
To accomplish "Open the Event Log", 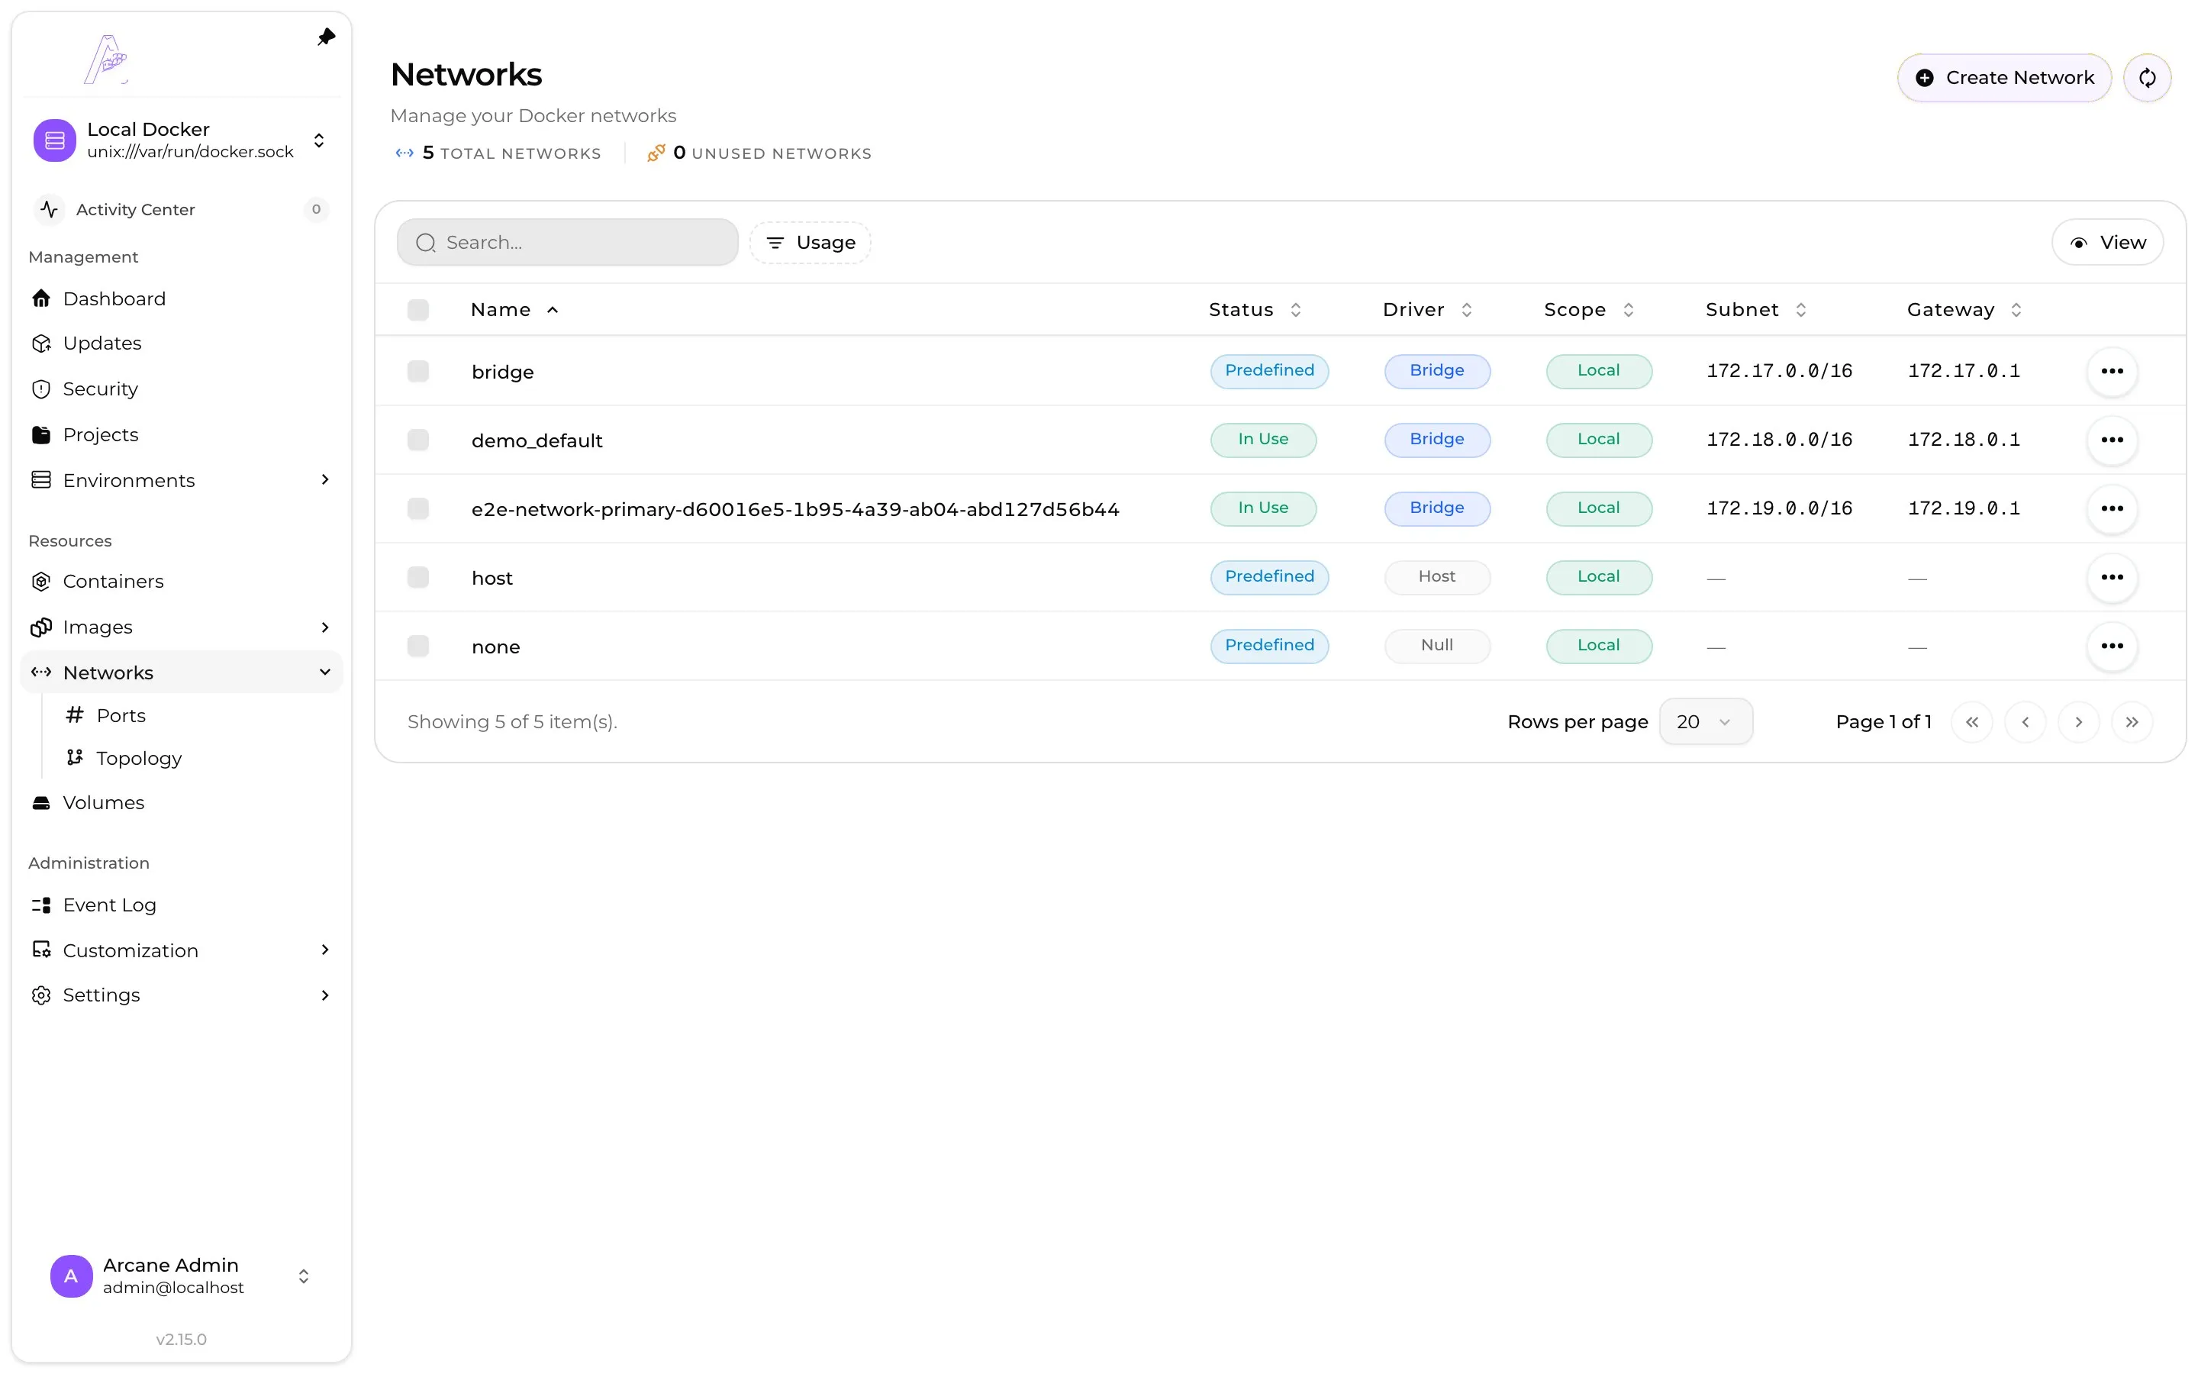I will (x=181, y=905).
